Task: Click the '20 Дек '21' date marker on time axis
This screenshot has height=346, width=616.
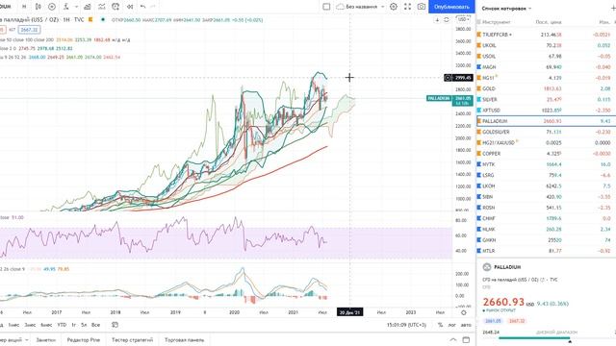Action: 350,312
